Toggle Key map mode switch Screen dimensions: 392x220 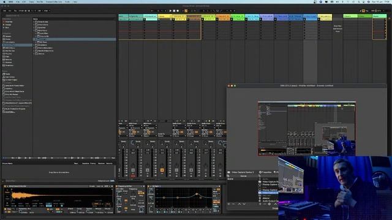coord(367,11)
